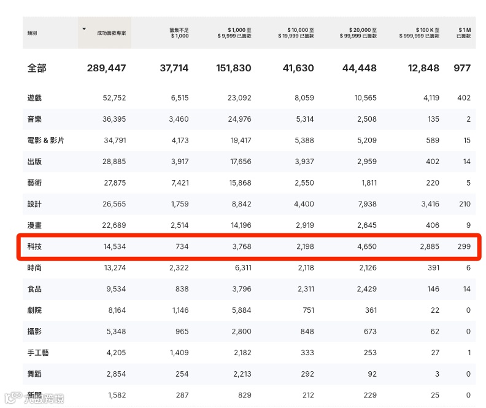Click the $1,000 至 $9,999 已籌款 header

click(x=234, y=33)
